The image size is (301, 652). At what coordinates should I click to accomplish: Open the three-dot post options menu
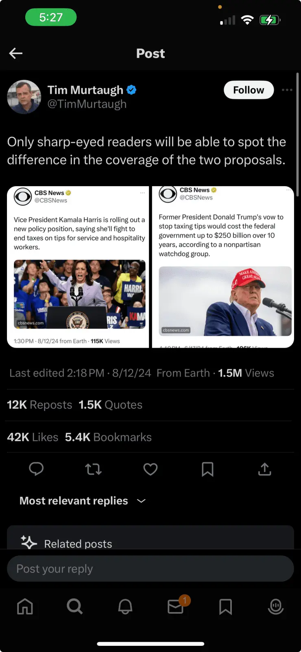[287, 90]
